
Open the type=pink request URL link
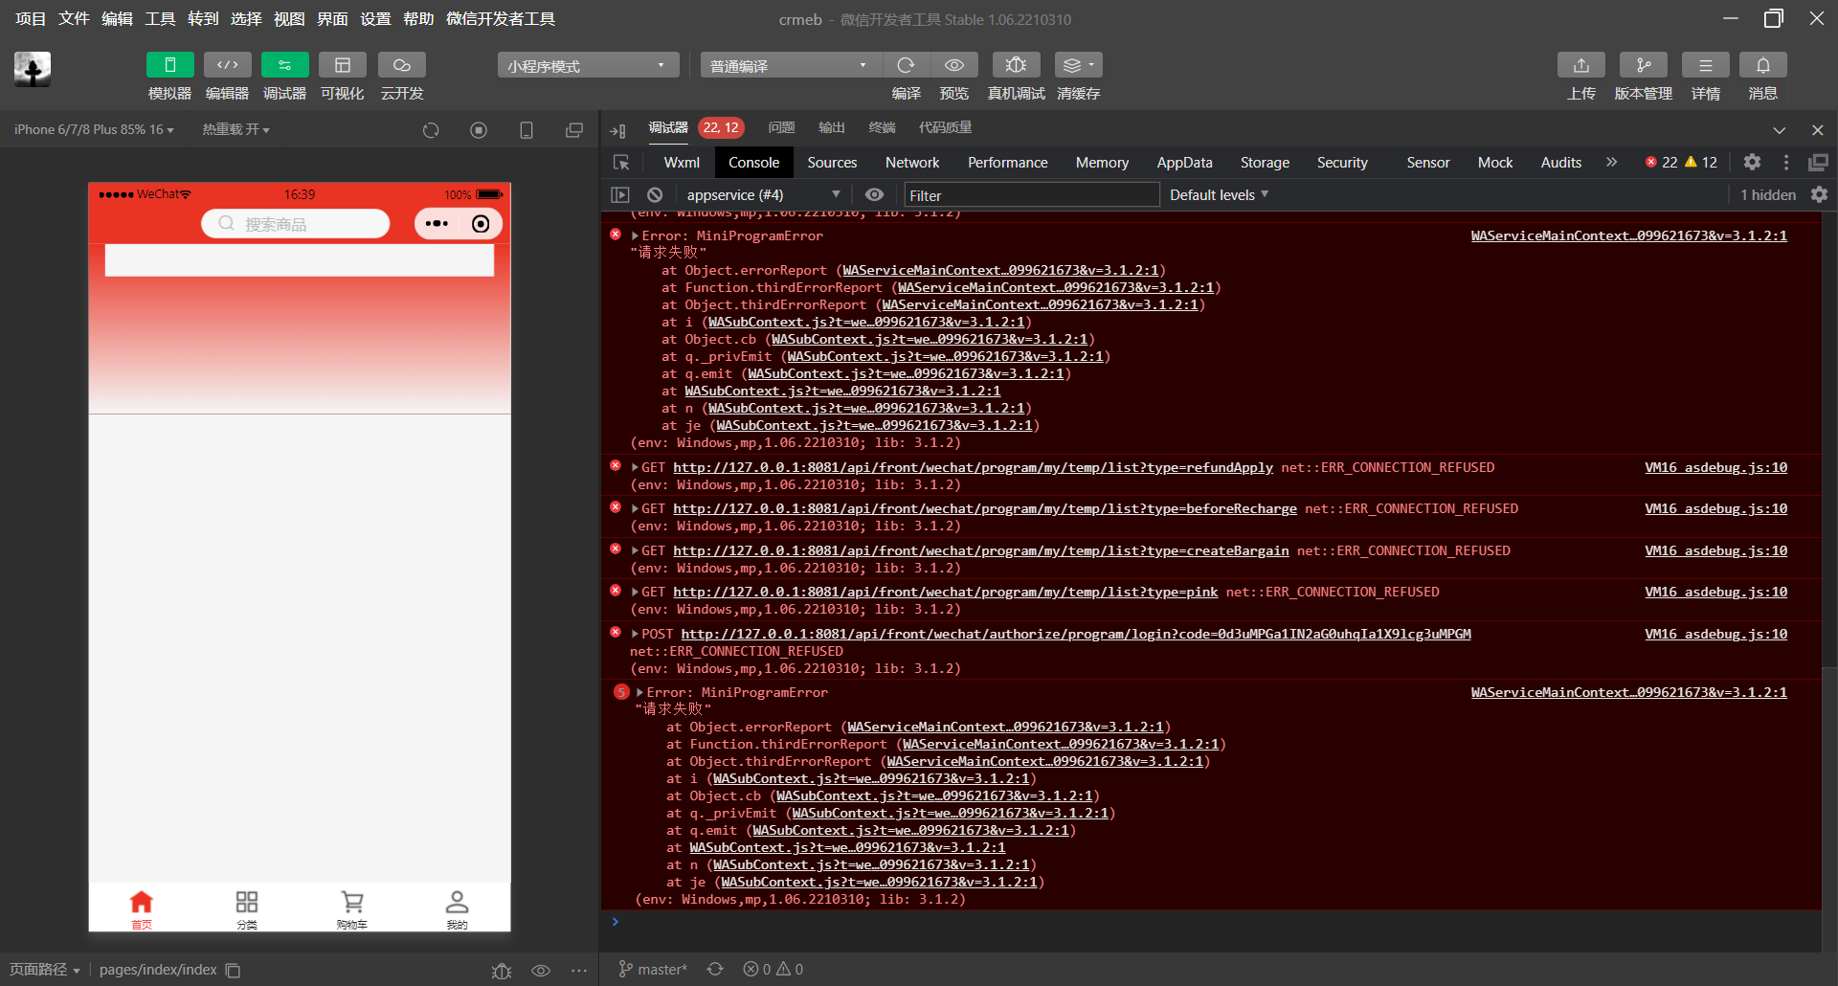click(x=945, y=592)
